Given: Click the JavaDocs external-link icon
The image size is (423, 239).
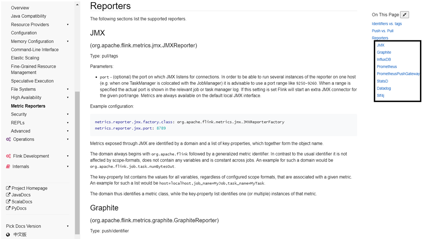Looking at the screenshot, I should click(x=8, y=195).
